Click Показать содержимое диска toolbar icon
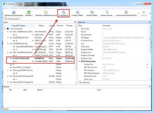The image size is (154, 113). 46,12
